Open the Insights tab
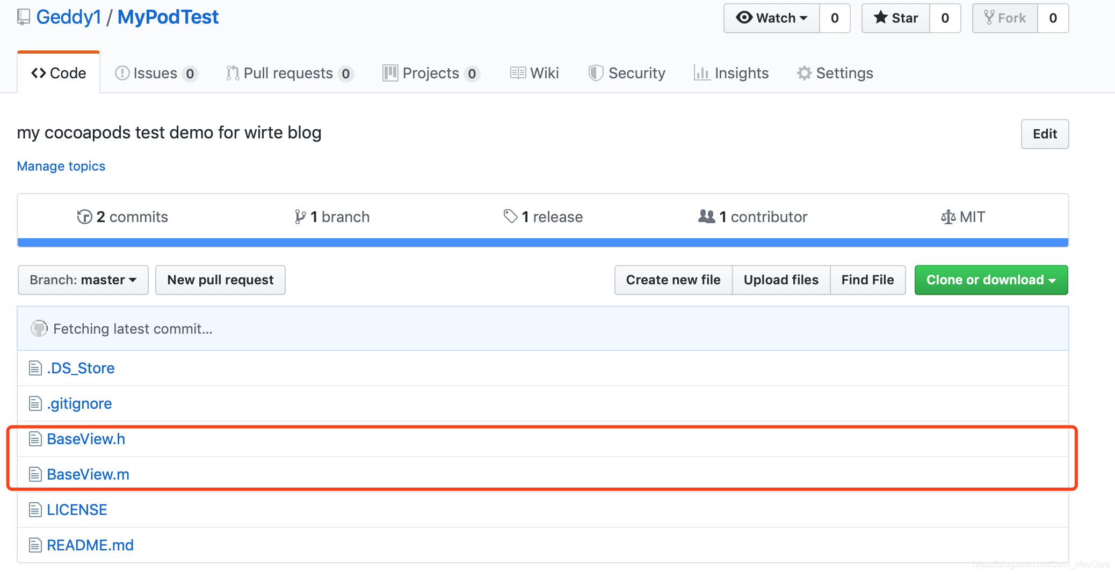The width and height of the screenshot is (1115, 574). pos(731,73)
